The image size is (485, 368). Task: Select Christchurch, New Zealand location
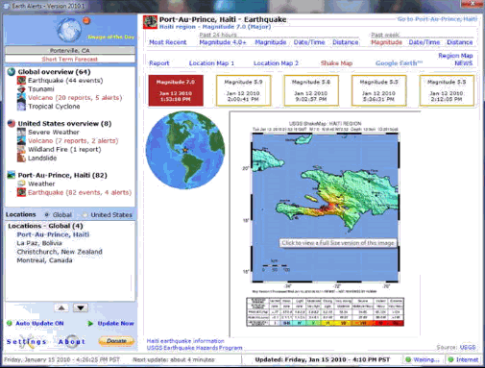[x=60, y=252]
